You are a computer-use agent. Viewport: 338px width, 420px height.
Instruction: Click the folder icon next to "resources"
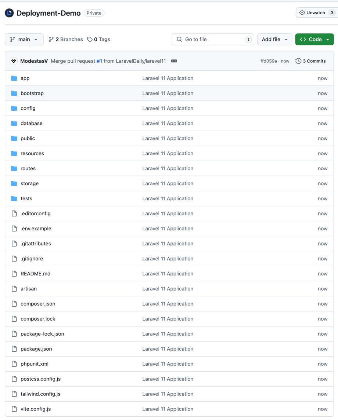(x=14, y=153)
